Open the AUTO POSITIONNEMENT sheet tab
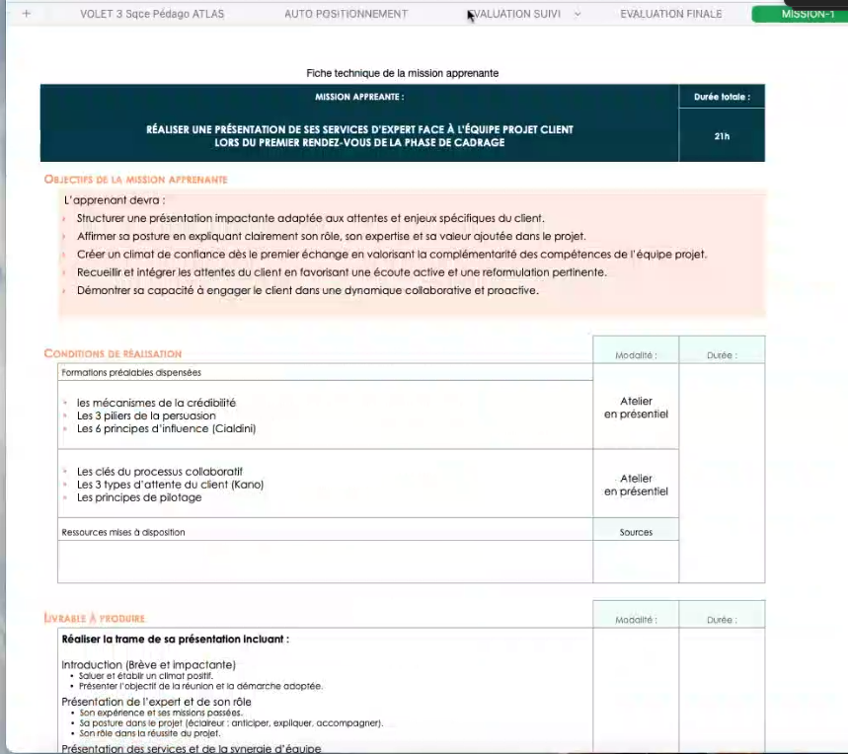Image resolution: width=848 pixels, height=754 pixels. click(346, 14)
